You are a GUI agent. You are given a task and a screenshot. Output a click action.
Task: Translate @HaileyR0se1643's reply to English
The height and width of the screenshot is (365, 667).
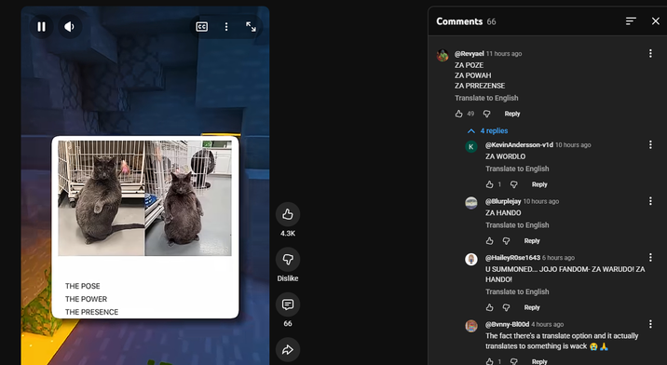[517, 291]
